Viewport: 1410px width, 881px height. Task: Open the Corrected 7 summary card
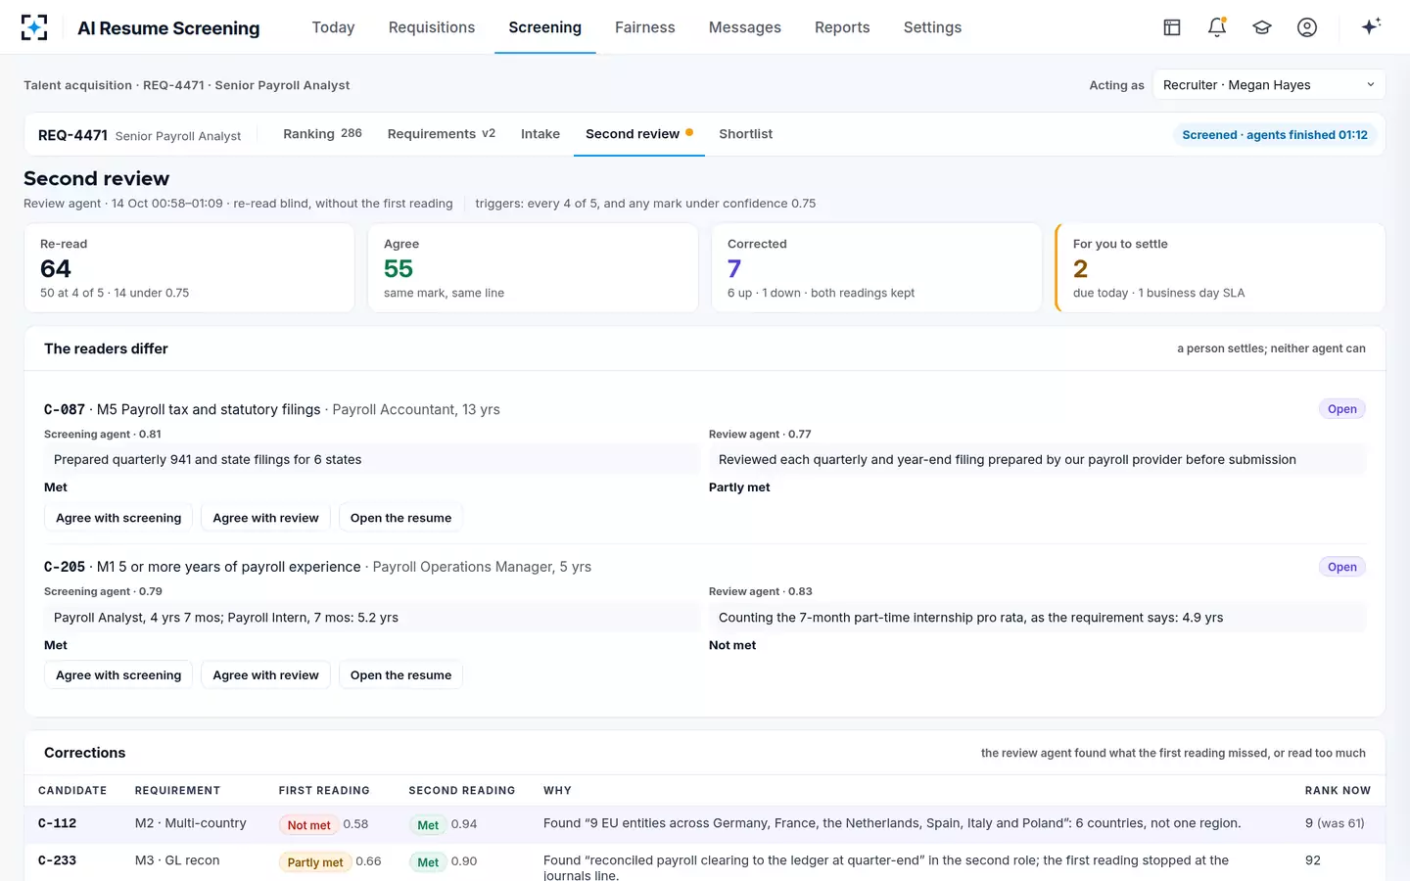876,268
